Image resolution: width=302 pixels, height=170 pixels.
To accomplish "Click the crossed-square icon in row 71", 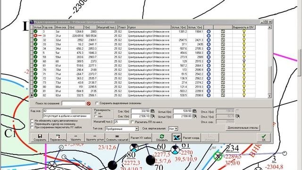I will click(223, 74).
